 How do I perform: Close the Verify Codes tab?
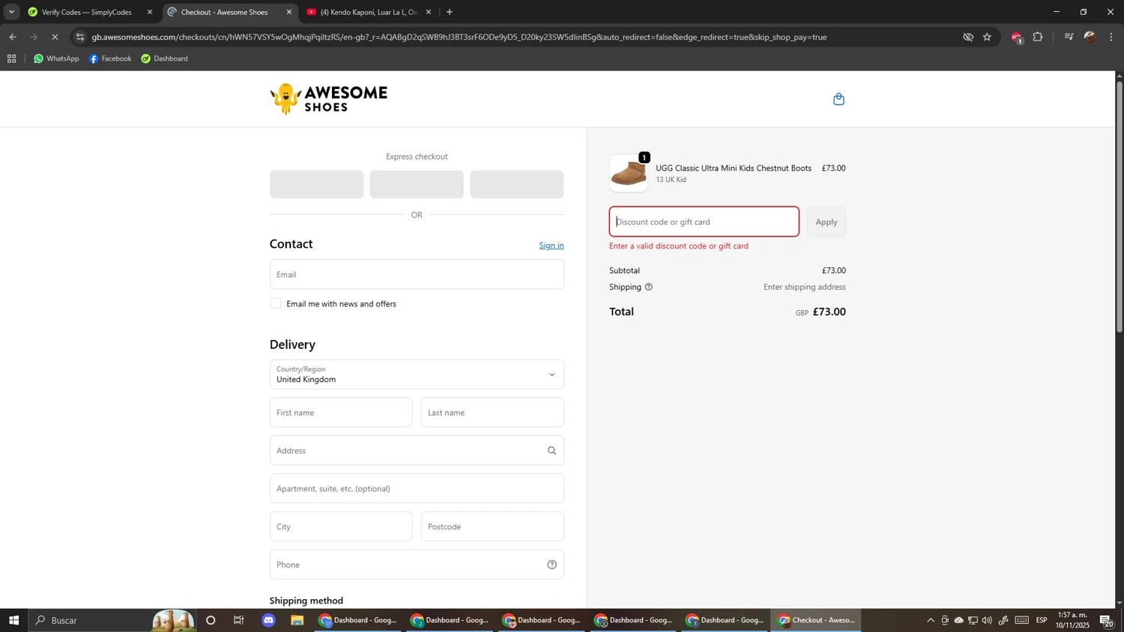click(150, 12)
